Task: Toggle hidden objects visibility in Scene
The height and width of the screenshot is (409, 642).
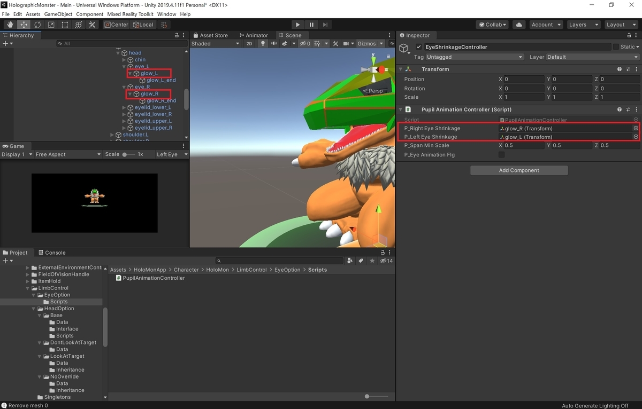Action: coord(305,44)
